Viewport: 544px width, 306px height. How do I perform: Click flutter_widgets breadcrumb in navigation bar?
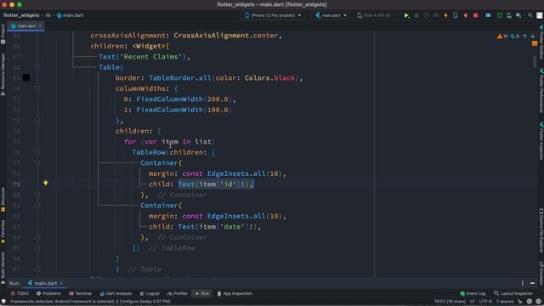point(21,15)
